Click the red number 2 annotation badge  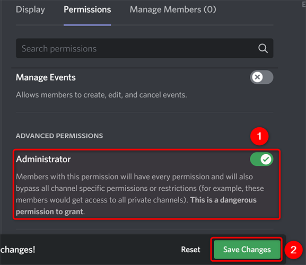[293, 250]
